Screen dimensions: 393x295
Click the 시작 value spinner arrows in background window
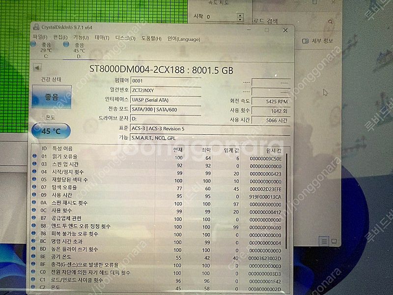point(240,17)
